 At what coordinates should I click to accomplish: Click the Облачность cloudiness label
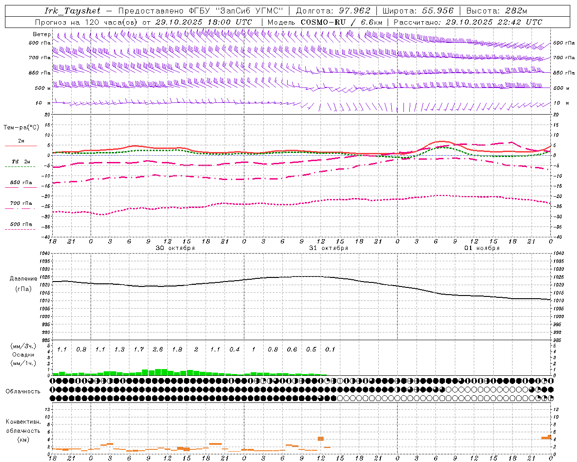pos(23,391)
